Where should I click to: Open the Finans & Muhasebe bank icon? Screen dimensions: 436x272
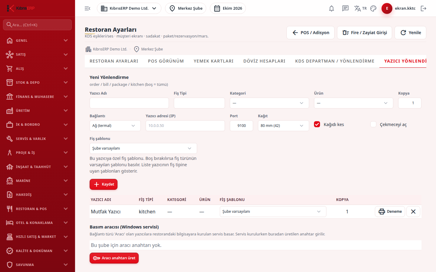coord(10,97)
